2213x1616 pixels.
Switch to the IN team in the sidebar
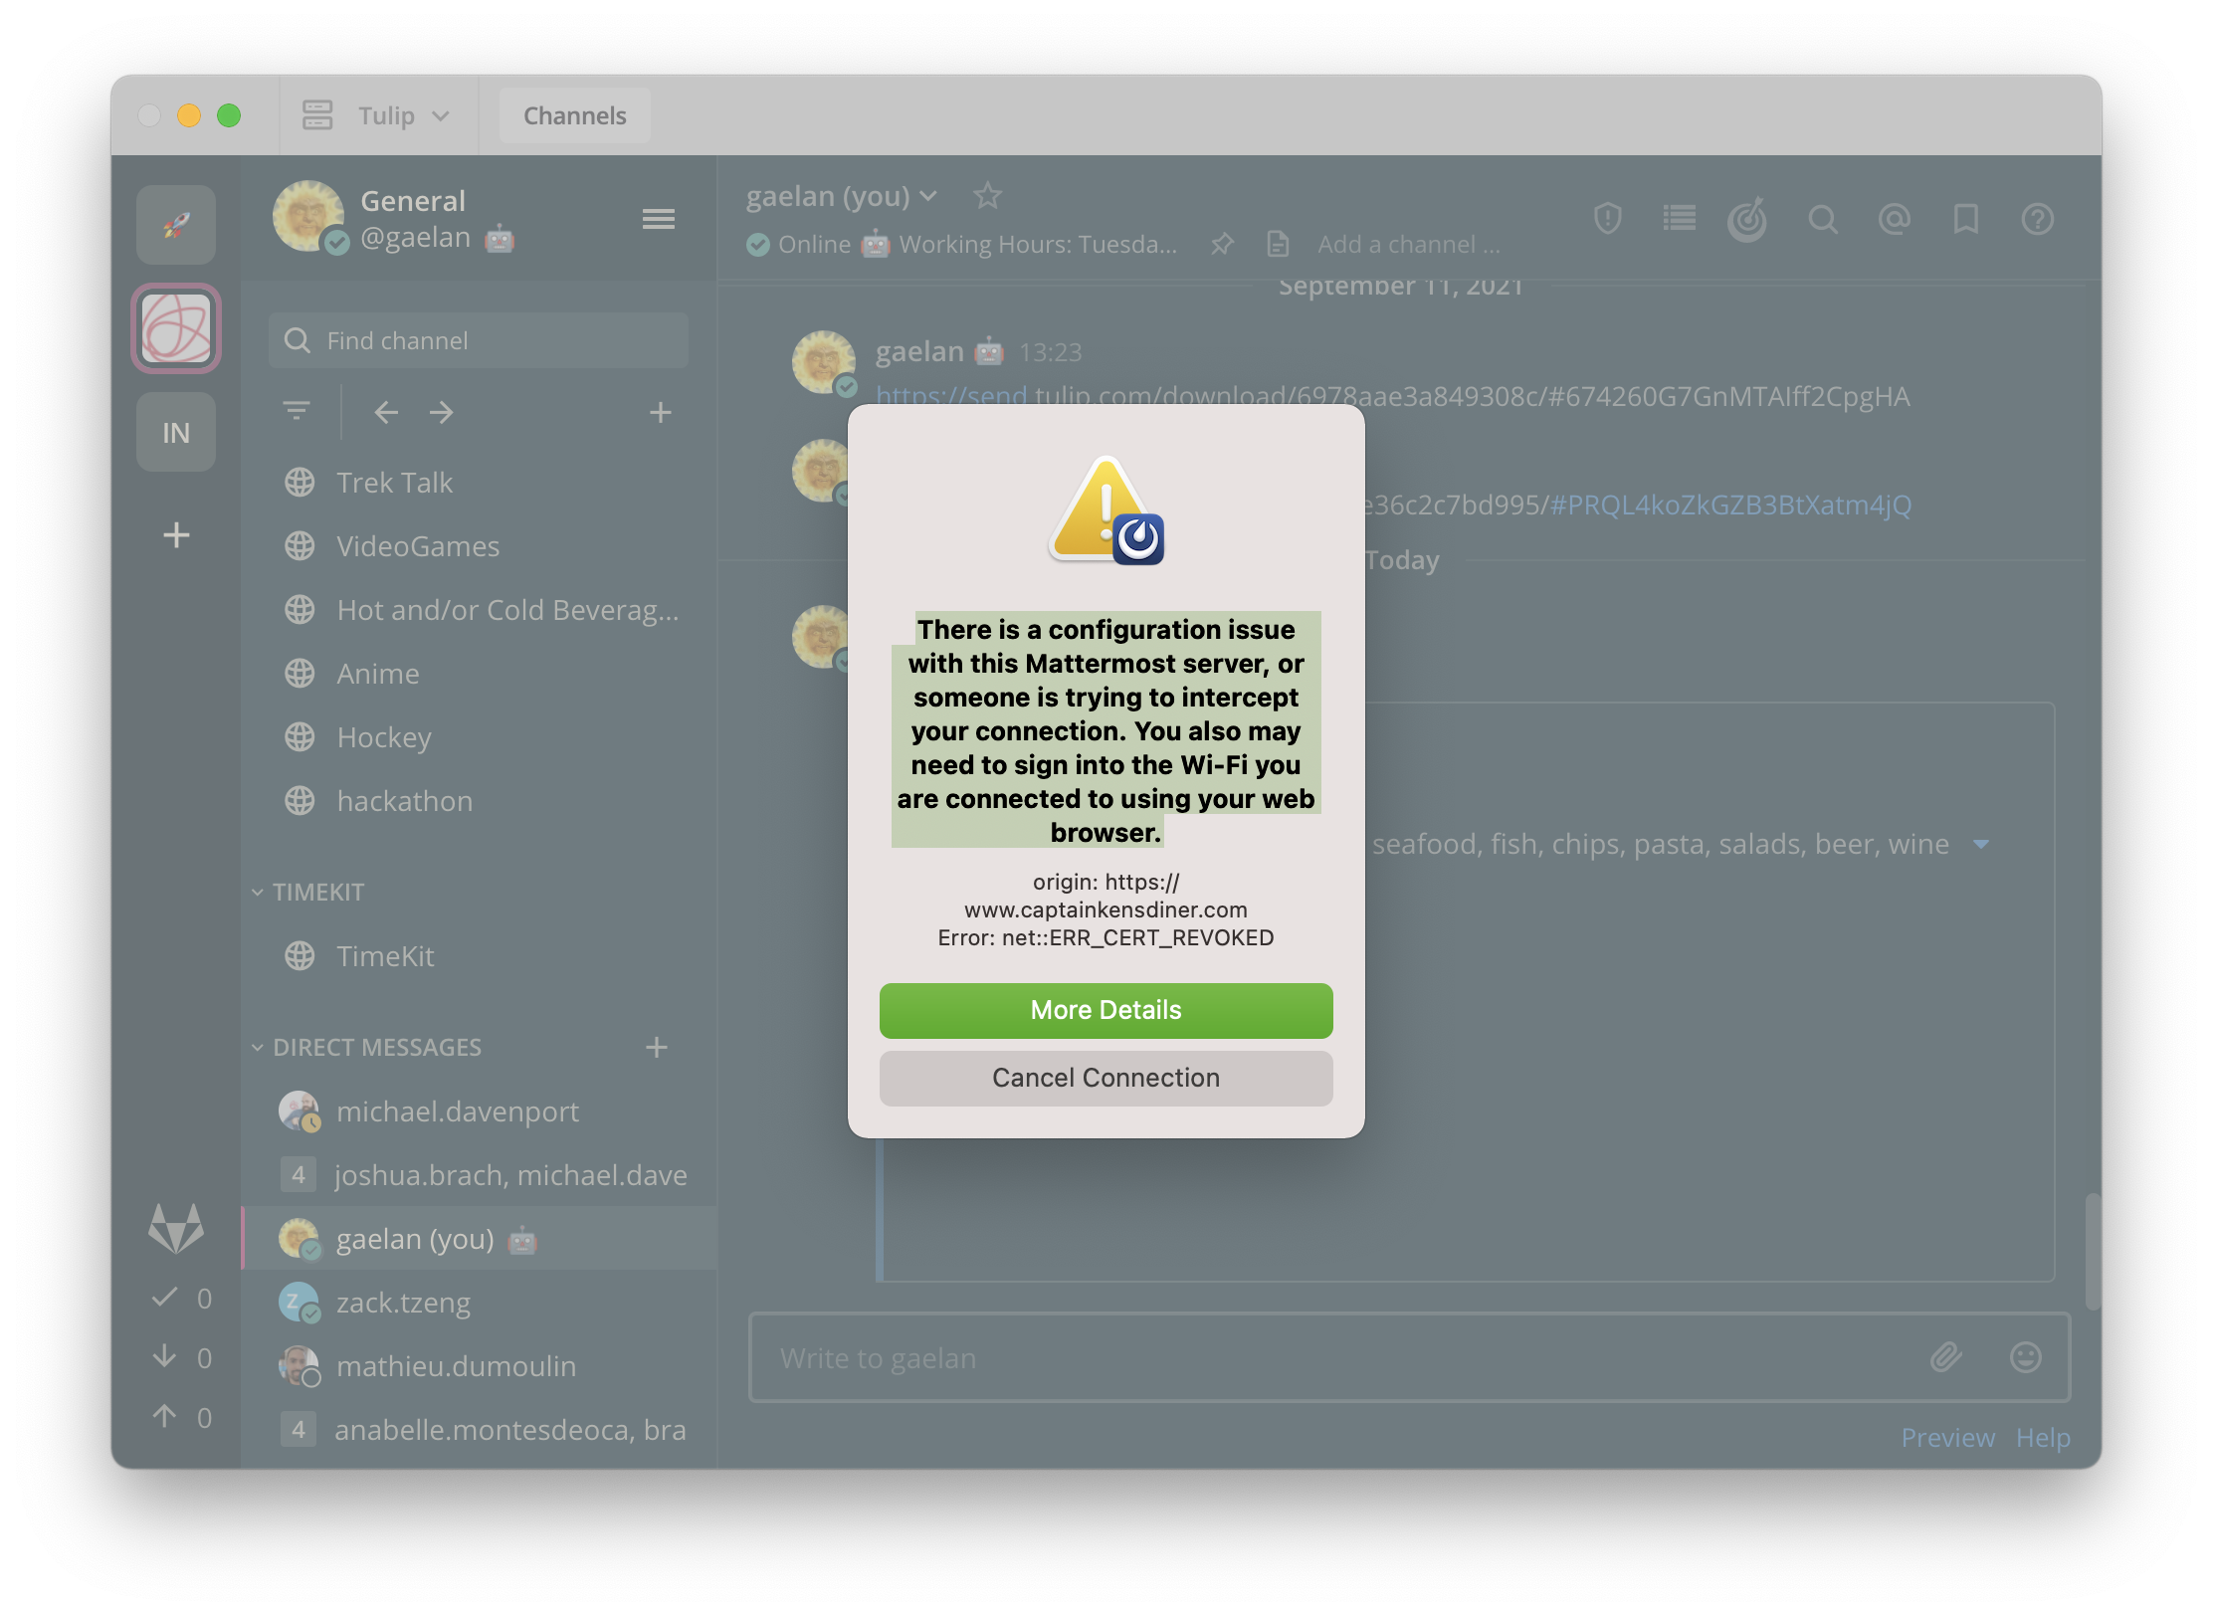(x=175, y=431)
